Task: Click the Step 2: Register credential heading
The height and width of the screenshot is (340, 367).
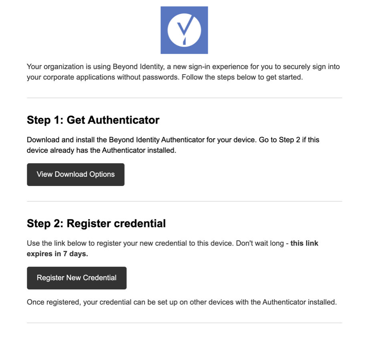Action: click(x=96, y=223)
